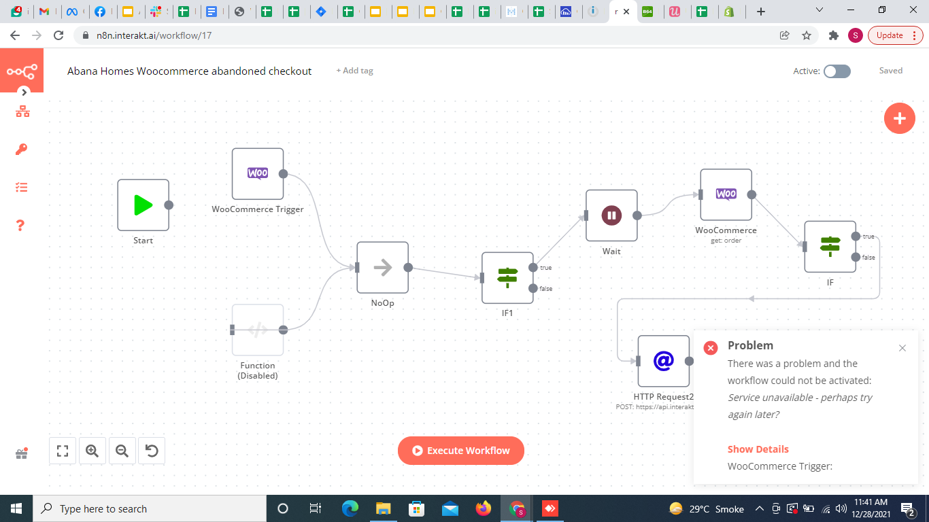Open the tab search dropdown chevron
Screen dimensions: 929x522
(x=820, y=10)
